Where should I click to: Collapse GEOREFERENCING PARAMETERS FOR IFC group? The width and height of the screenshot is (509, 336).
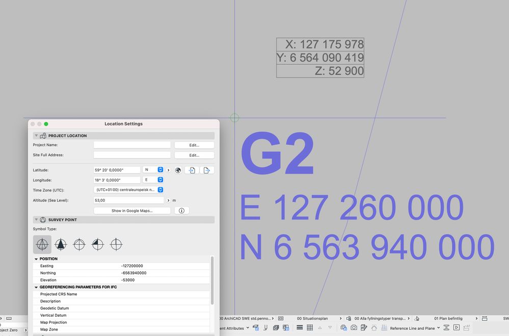[x=36, y=287]
